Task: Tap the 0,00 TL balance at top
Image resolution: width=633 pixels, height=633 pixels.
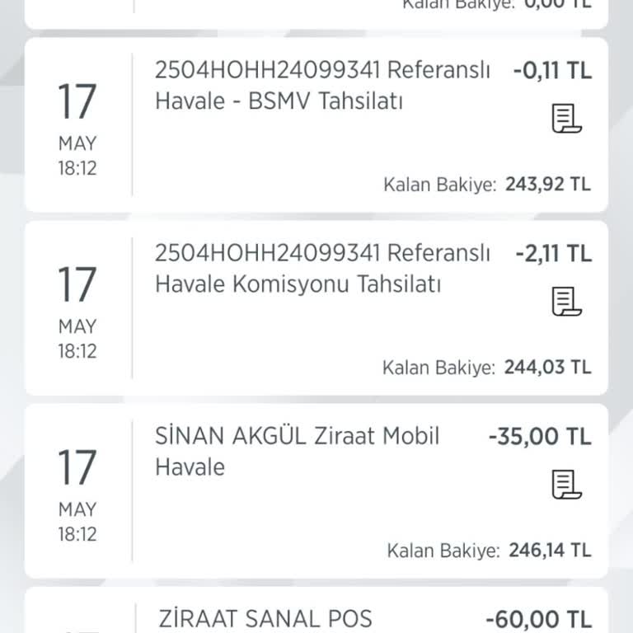Action: coord(558,4)
